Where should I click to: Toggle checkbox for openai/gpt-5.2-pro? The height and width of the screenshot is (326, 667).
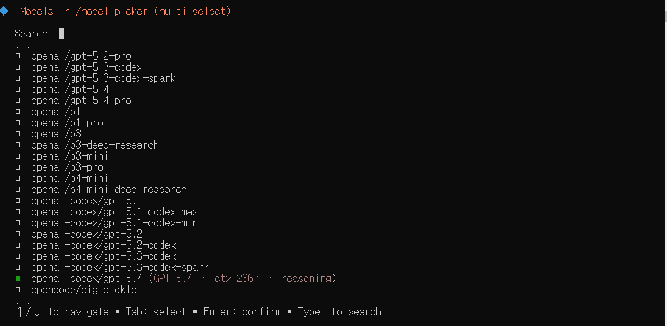click(x=18, y=56)
